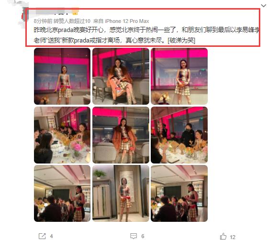Click the blurred username link
Image resolution: width=267 pixels, height=240 pixels.
[x=51, y=12]
